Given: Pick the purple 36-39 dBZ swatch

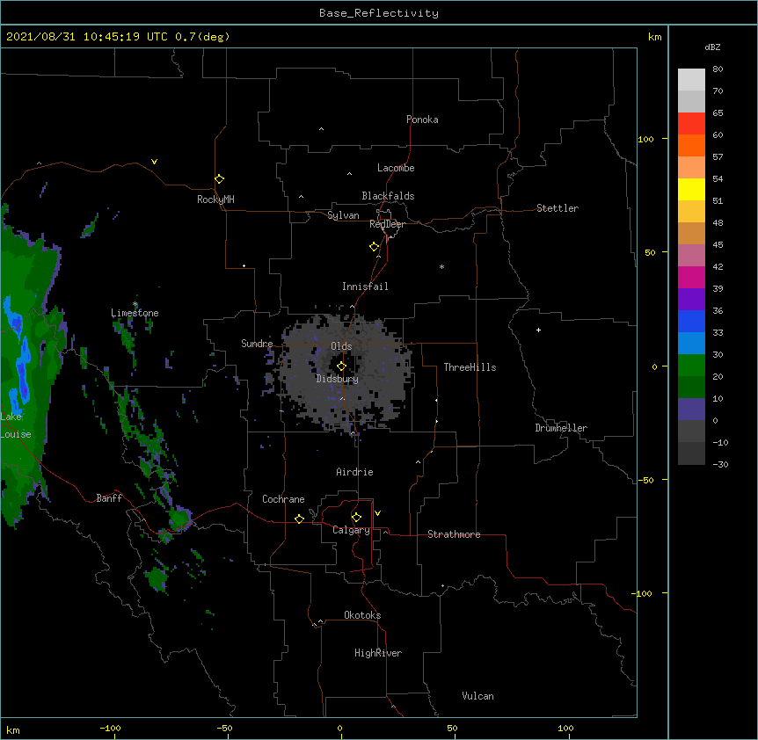Looking at the screenshot, I should tap(691, 300).
